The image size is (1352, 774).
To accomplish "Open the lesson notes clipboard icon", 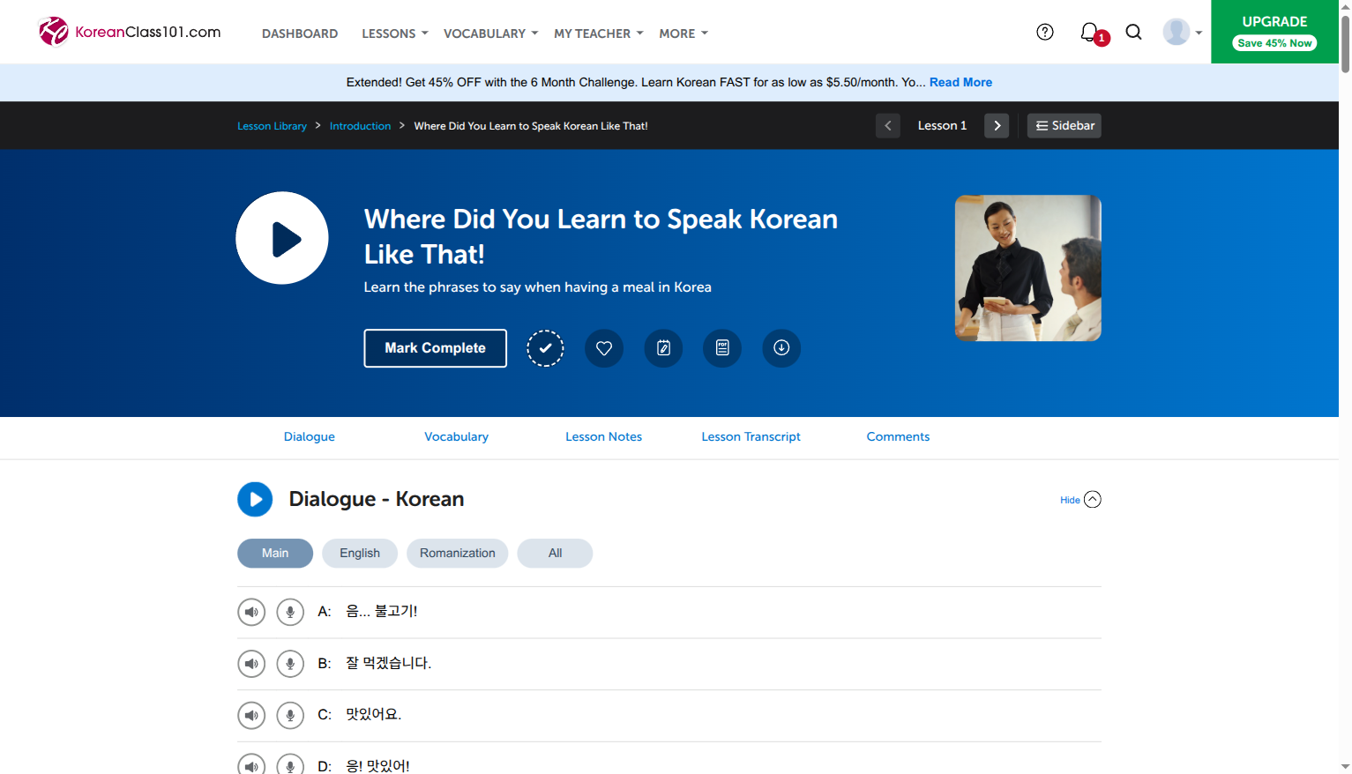I will click(663, 348).
